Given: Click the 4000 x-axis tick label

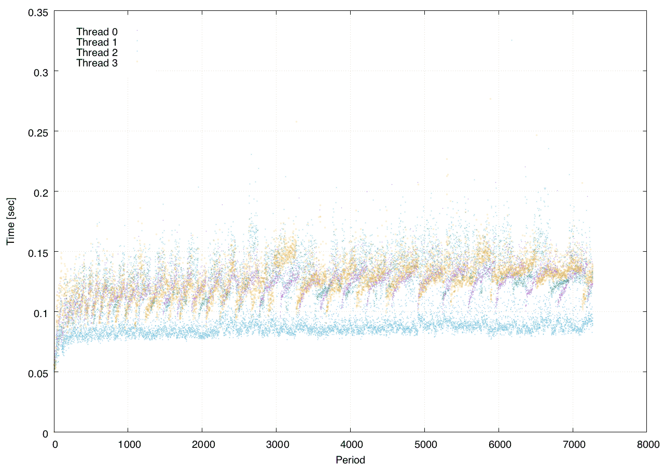Looking at the screenshot, I should click(351, 444).
